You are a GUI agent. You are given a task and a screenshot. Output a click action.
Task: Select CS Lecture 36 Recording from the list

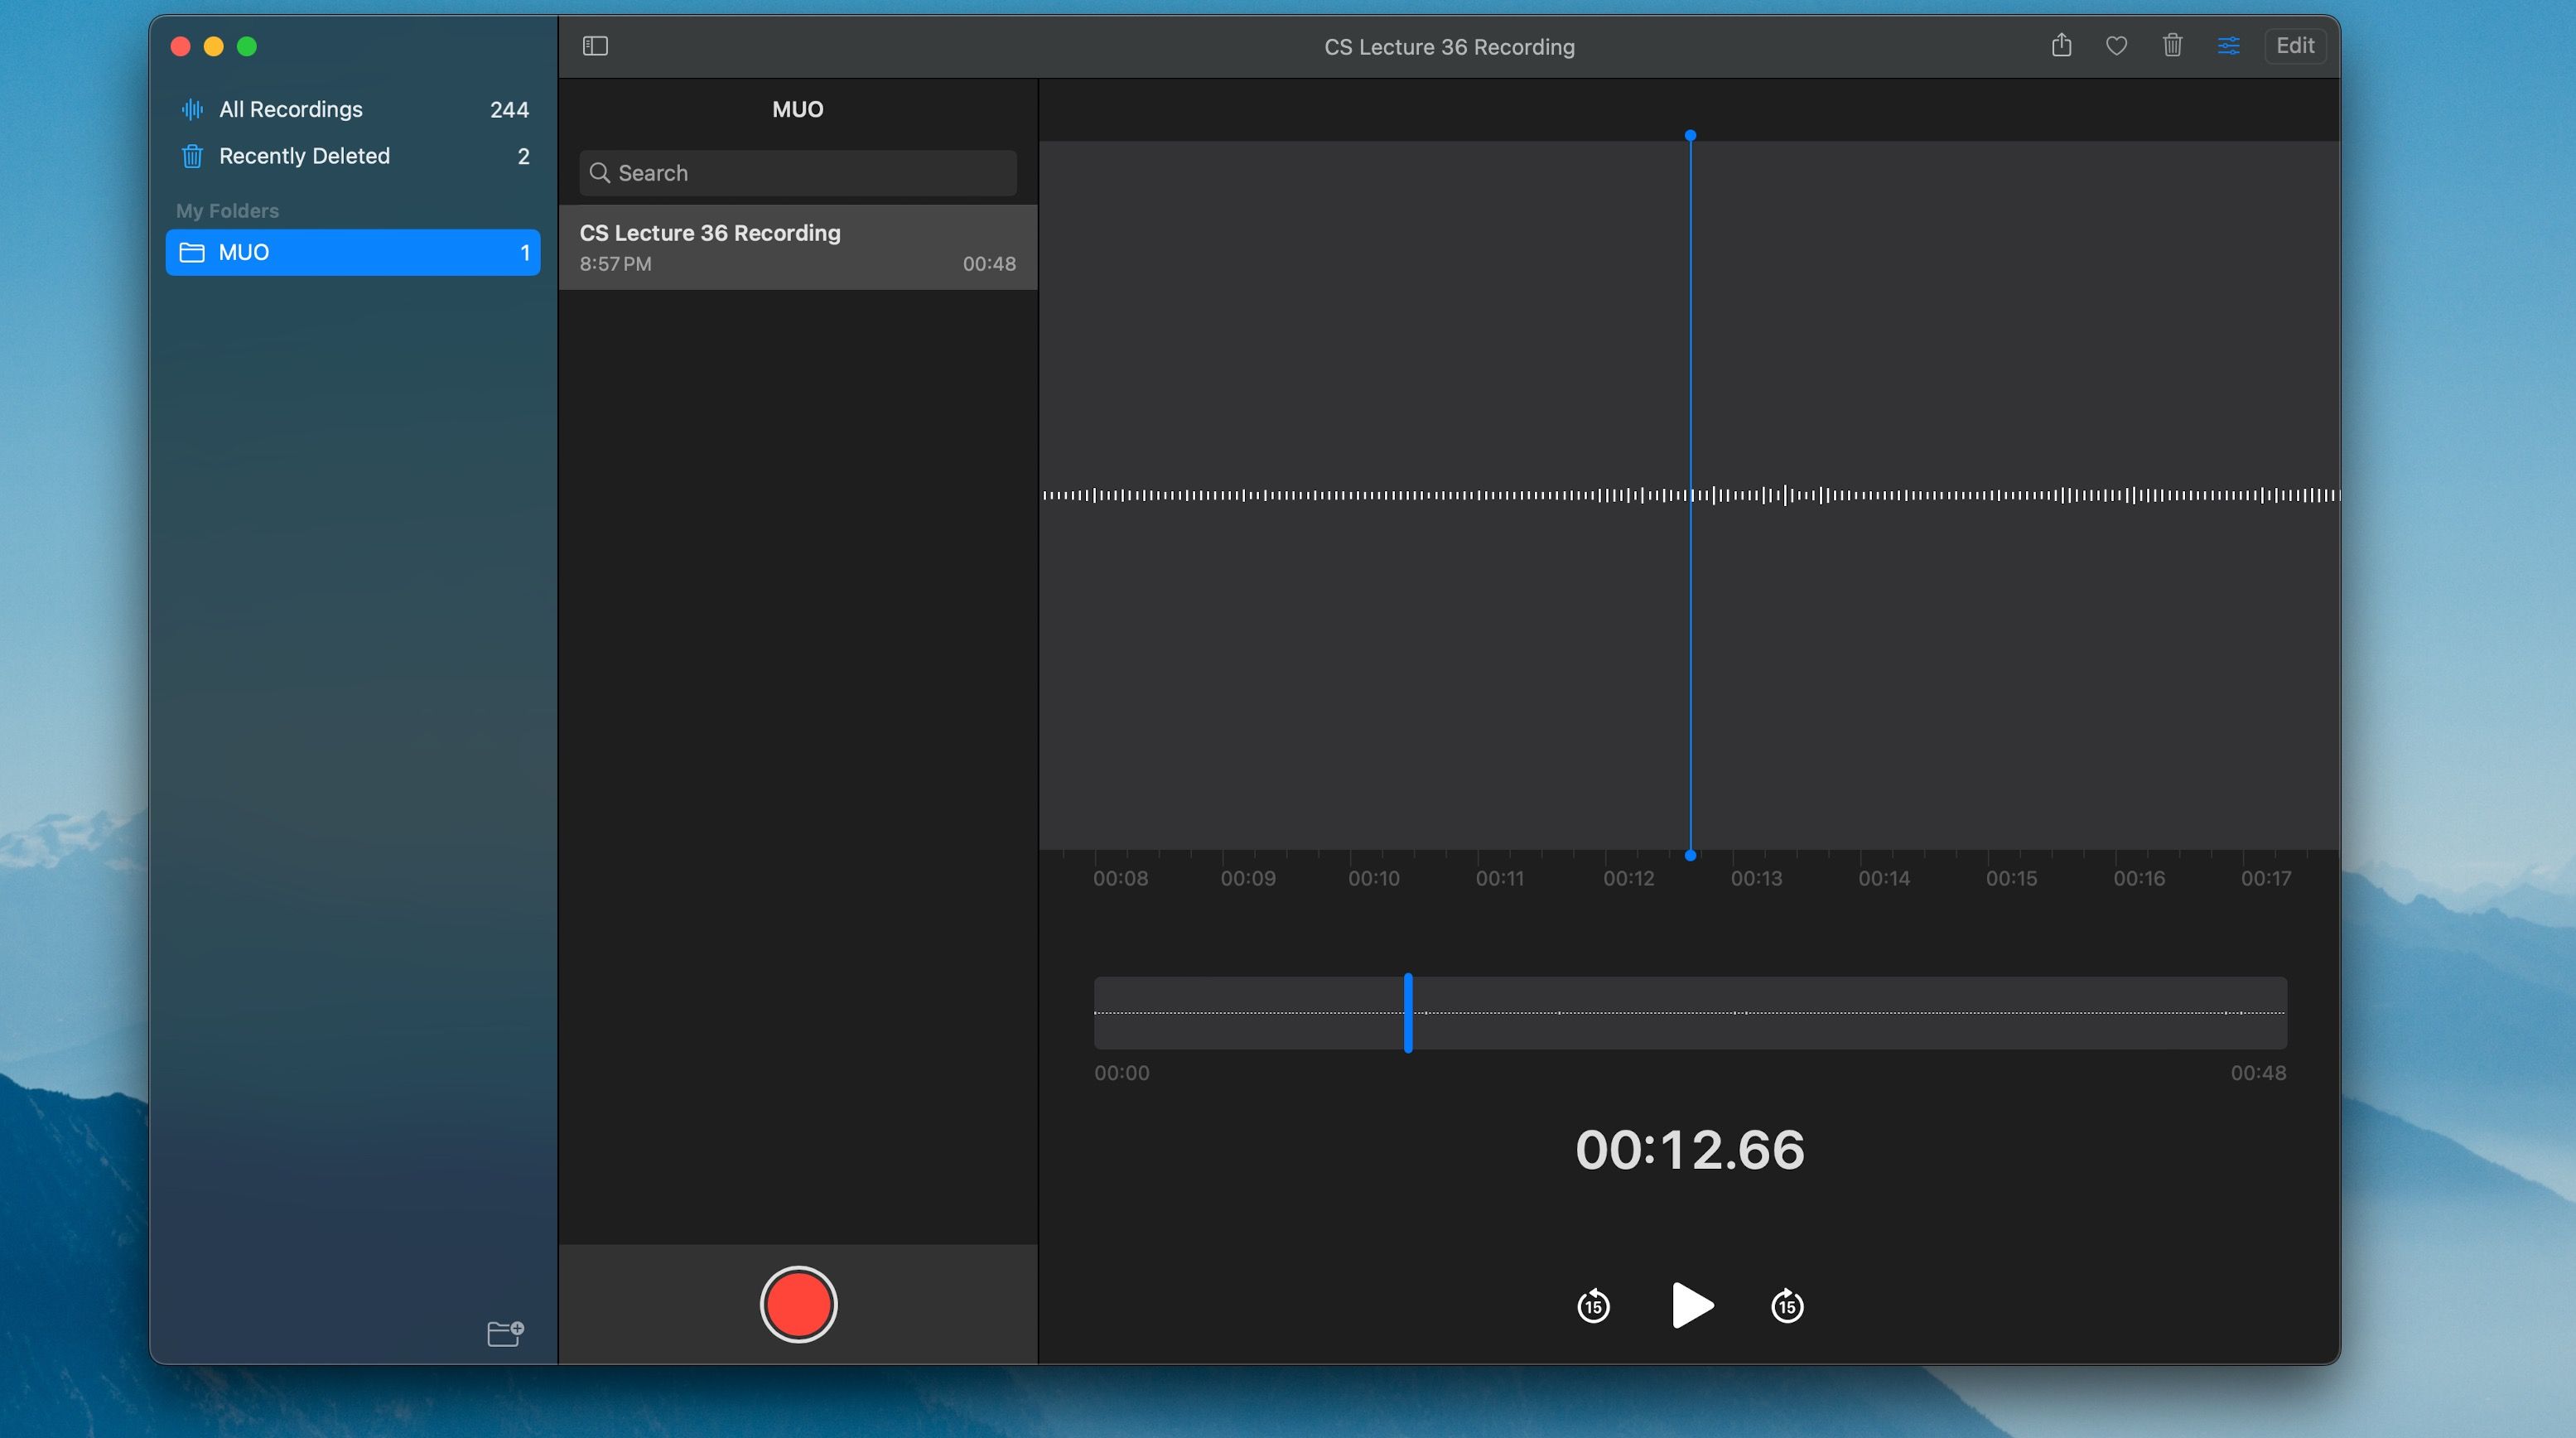[x=797, y=246]
